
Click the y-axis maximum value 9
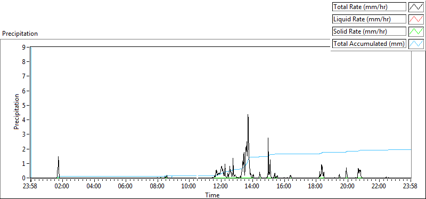point(24,47)
